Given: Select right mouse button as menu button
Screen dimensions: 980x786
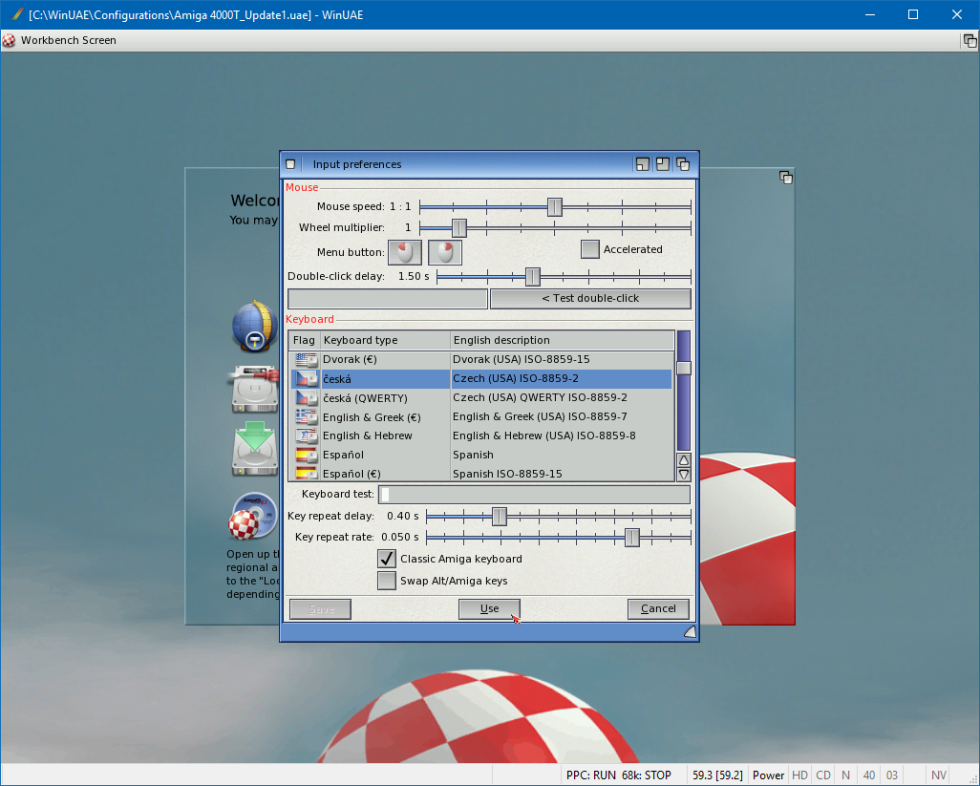Looking at the screenshot, I should click(445, 252).
